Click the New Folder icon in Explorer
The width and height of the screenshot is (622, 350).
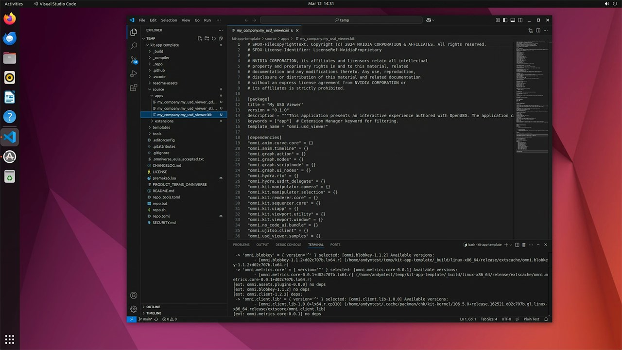207,38
